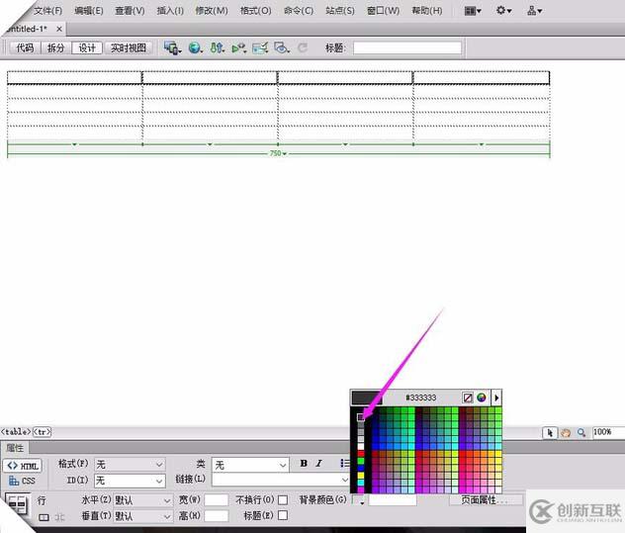Toggle the 标题(E) header checkbox
This screenshot has width=625, height=533.
pos(283,515)
